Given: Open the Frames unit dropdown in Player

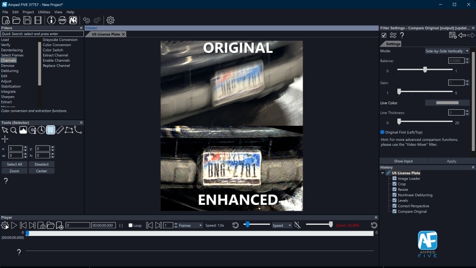Looking at the screenshot, I should click(190, 225).
